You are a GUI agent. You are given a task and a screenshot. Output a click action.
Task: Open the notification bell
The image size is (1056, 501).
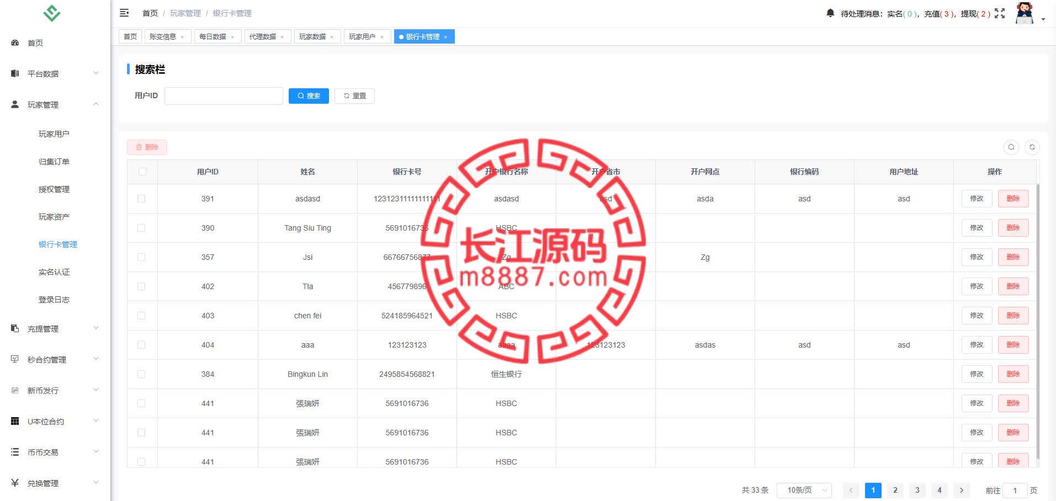pos(830,13)
